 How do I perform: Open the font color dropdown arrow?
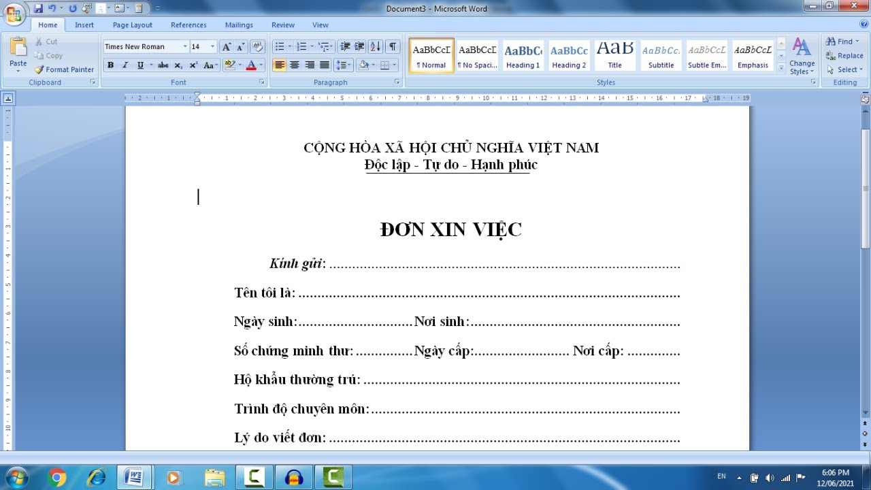point(261,65)
